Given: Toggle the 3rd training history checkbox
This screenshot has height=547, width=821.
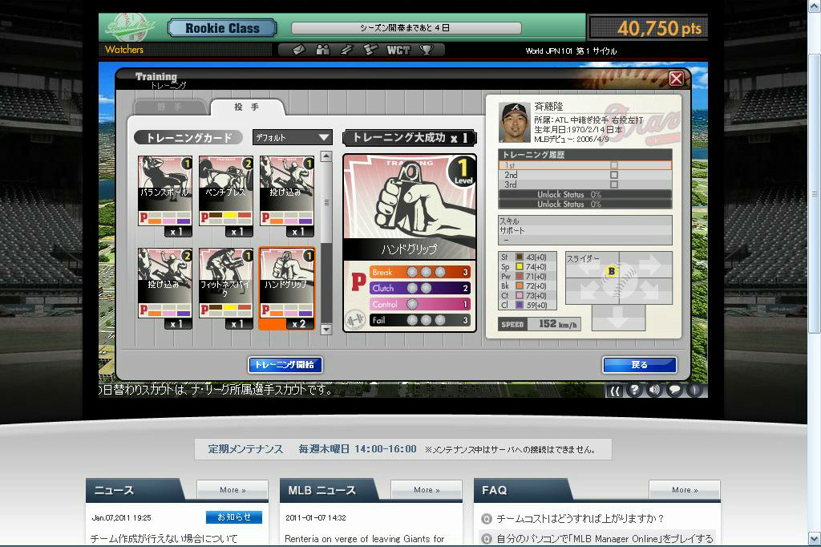Looking at the screenshot, I should point(614,184).
